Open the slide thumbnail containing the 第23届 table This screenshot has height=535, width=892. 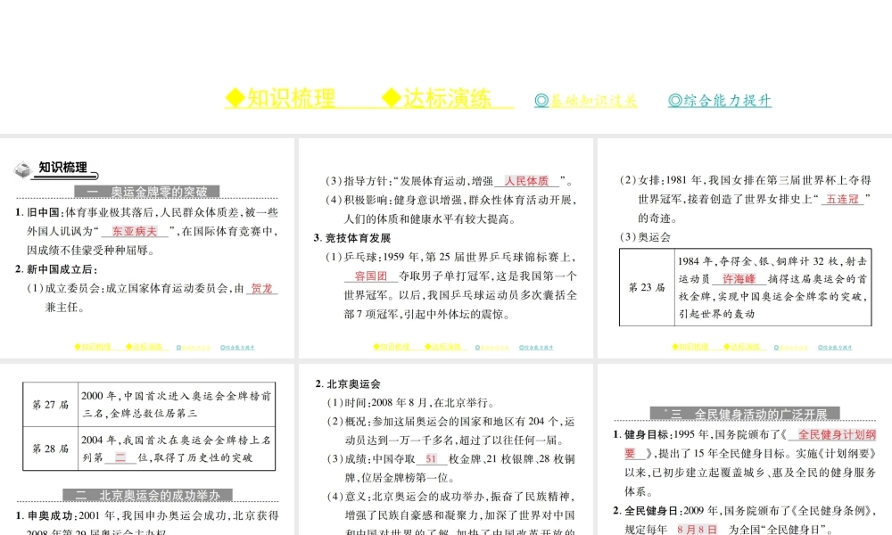(745, 248)
